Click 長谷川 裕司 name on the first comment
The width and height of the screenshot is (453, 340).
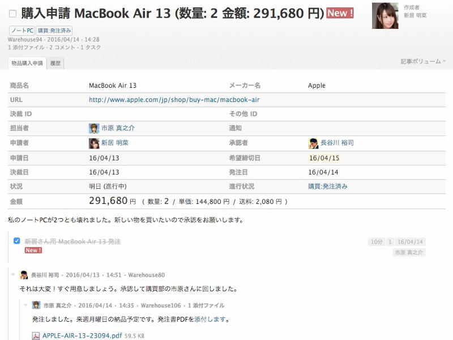coord(45,275)
